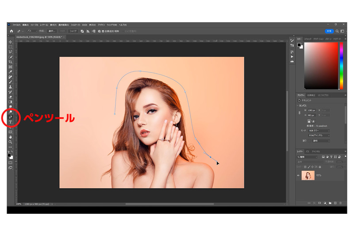Click the シェイプ button in options bar

coord(73,31)
